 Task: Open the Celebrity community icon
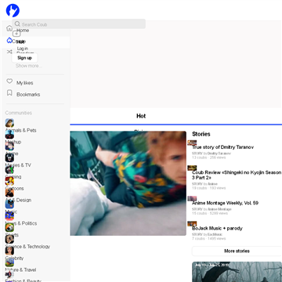[x=9, y=251]
